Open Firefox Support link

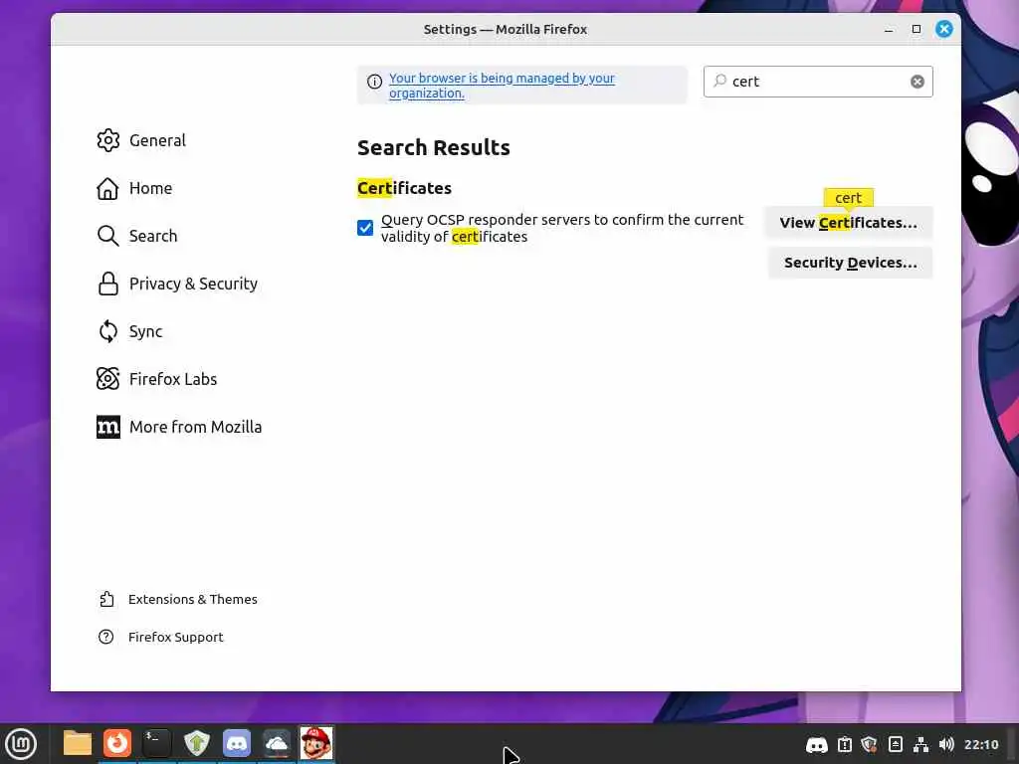click(x=160, y=637)
